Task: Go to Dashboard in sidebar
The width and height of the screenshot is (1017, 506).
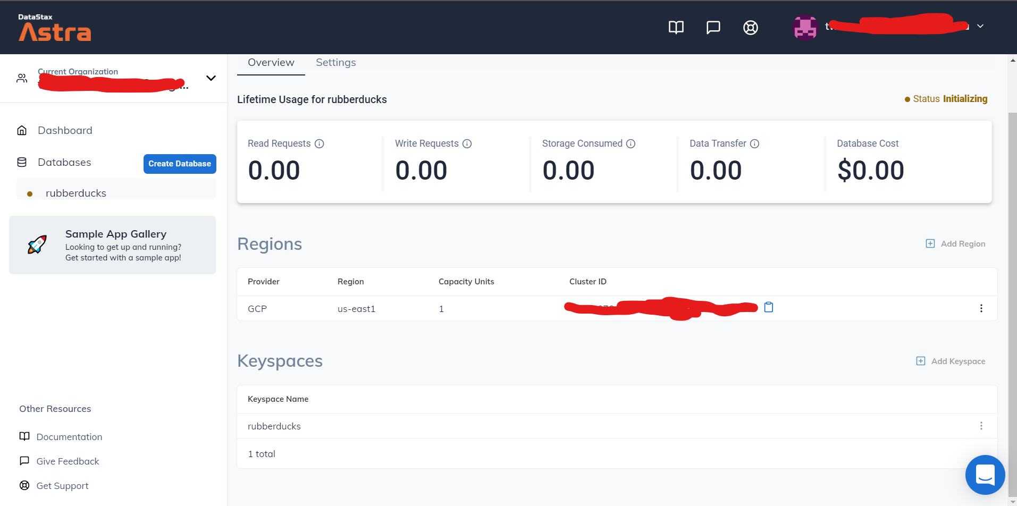Action: pyautogui.click(x=65, y=130)
